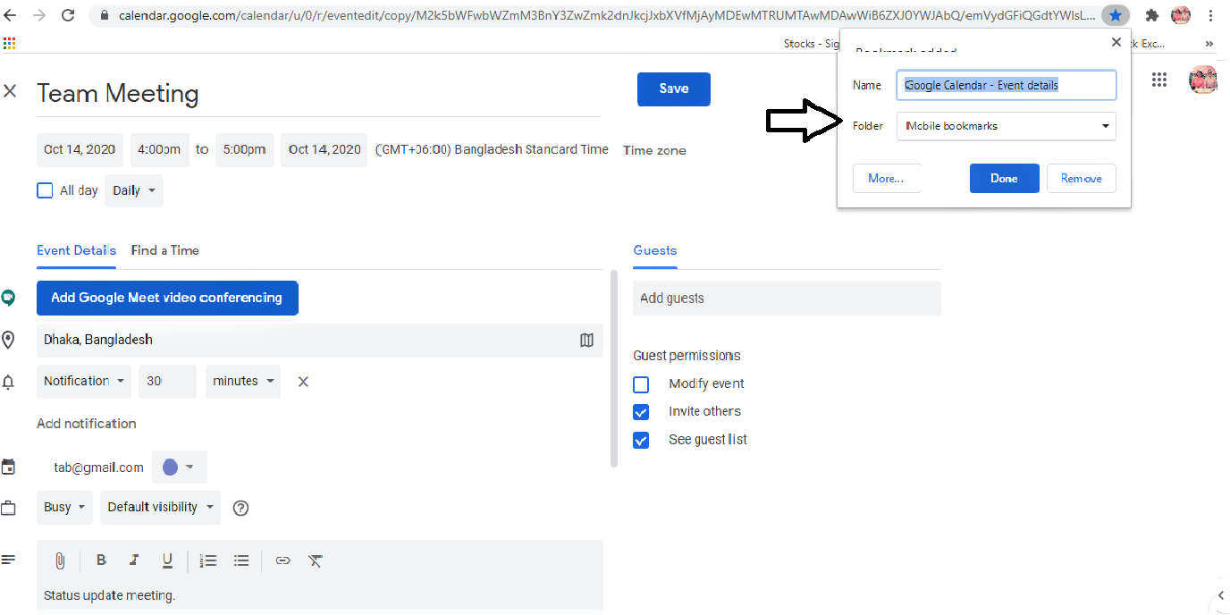Image resolution: width=1230 pixels, height=615 pixels.
Task: Click the blue Save button
Action: coord(674,88)
